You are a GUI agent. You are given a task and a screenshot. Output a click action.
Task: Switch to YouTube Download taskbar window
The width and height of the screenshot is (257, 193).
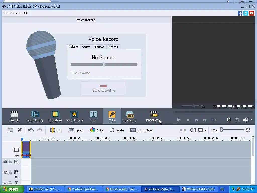coord(83,189)
